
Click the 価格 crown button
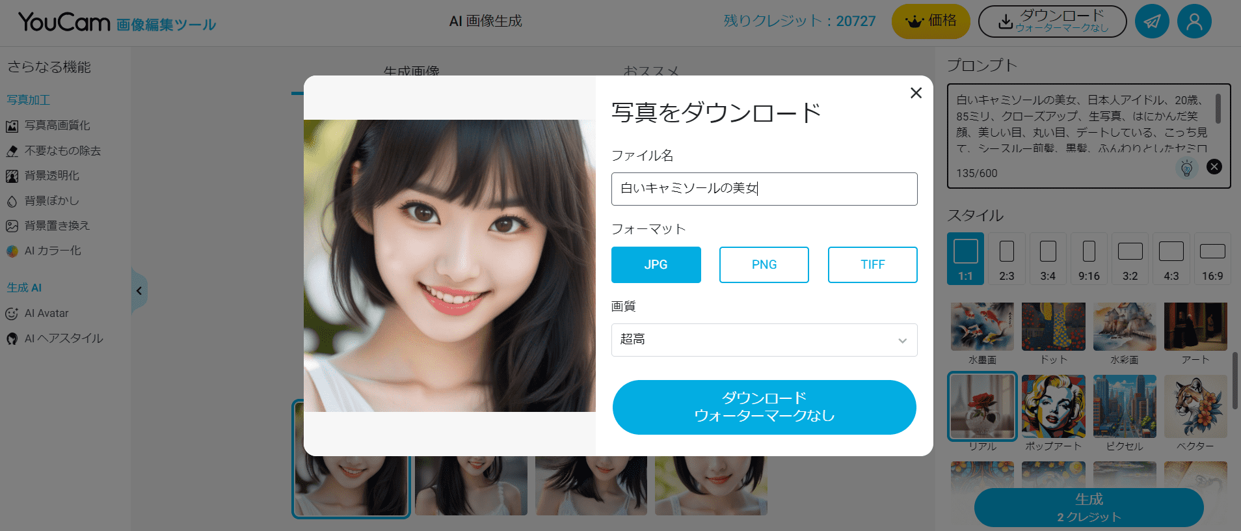click(x=931, y=21)
